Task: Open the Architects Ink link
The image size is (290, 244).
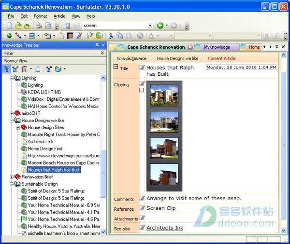Action: pyautogui.click(x=165, y=228)
